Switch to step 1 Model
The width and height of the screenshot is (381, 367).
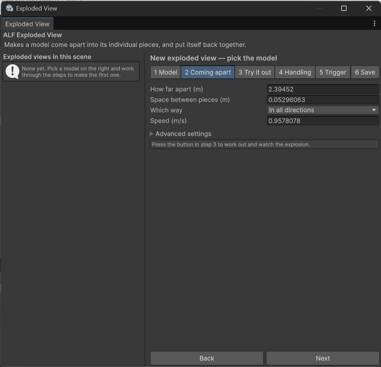point(165,72)
